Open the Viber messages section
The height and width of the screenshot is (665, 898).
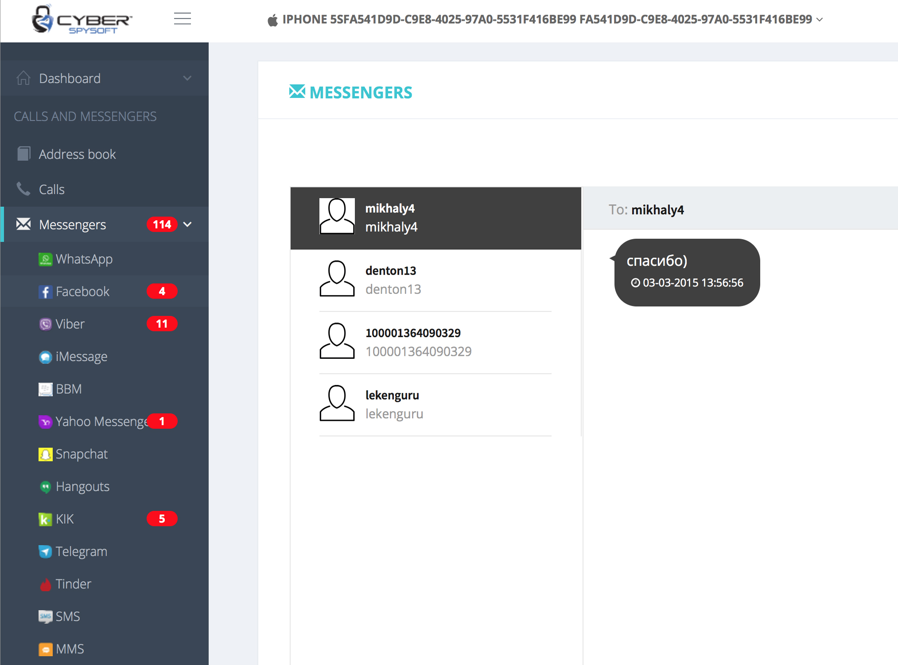70,324
